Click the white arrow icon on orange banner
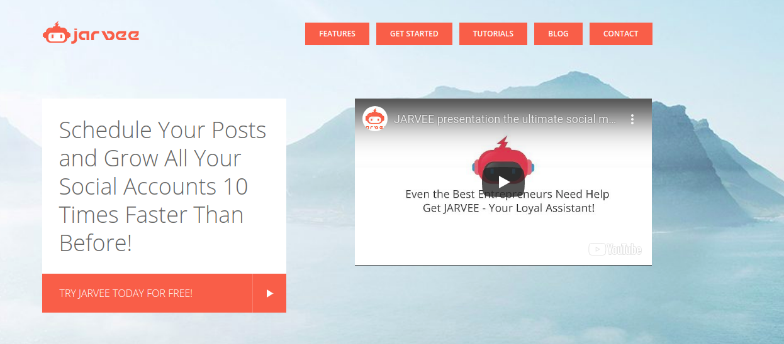The width and height of the screenshot is (784, 344). pyautogui.click(x=269, y=293)
